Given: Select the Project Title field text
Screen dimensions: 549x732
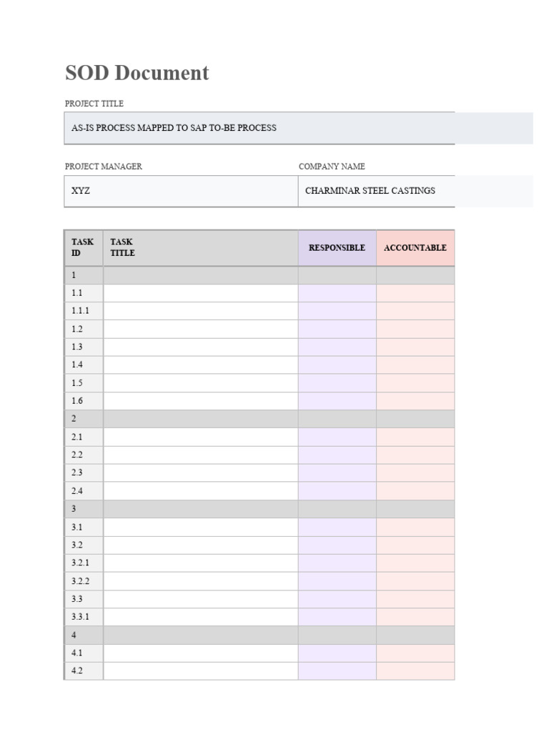Looking at the screenshot, I should [174, 128].
